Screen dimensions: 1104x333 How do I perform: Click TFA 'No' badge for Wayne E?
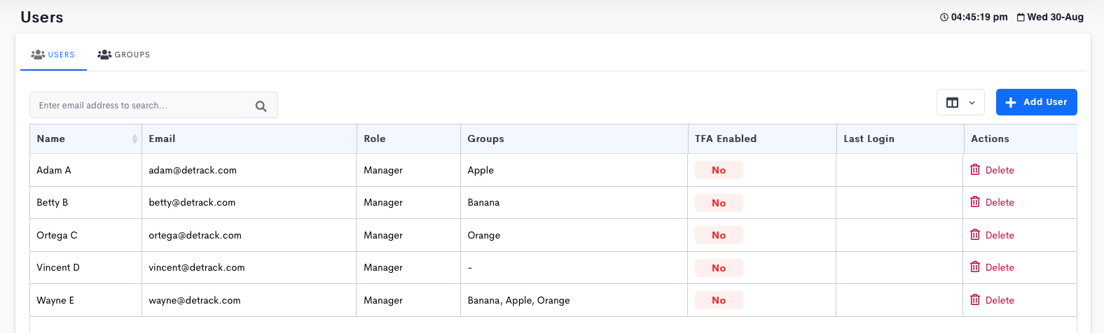point(719,300)
